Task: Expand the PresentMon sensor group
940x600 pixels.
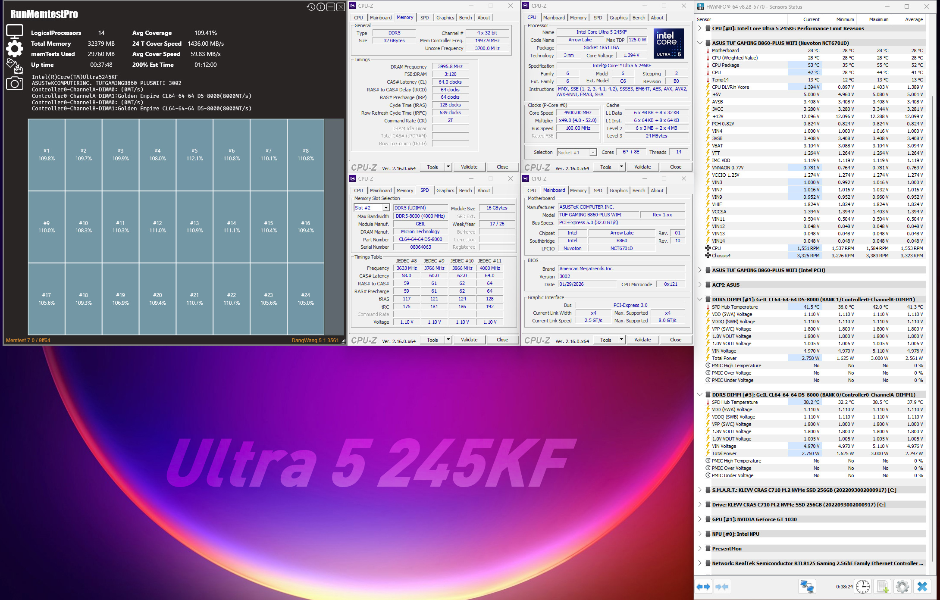Action: pos(700,549)
